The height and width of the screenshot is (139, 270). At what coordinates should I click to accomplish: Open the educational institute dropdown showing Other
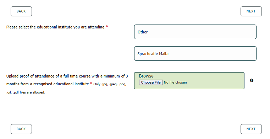tap(195, 32)
